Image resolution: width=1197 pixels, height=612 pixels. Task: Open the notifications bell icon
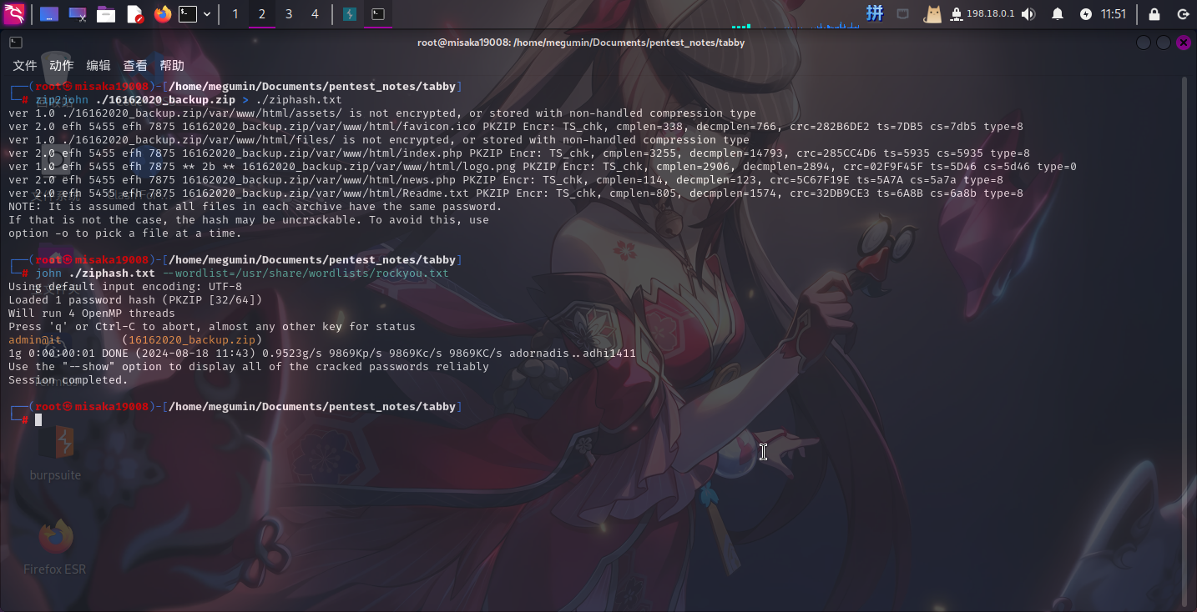coord(1058,14)
